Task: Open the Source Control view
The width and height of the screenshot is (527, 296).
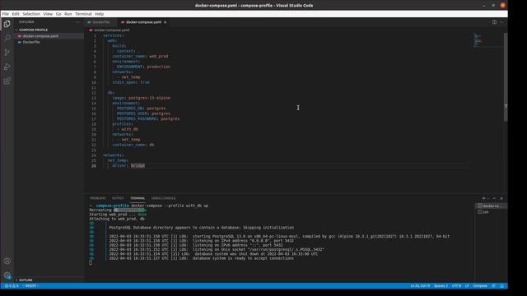Action: coord(7,53)
